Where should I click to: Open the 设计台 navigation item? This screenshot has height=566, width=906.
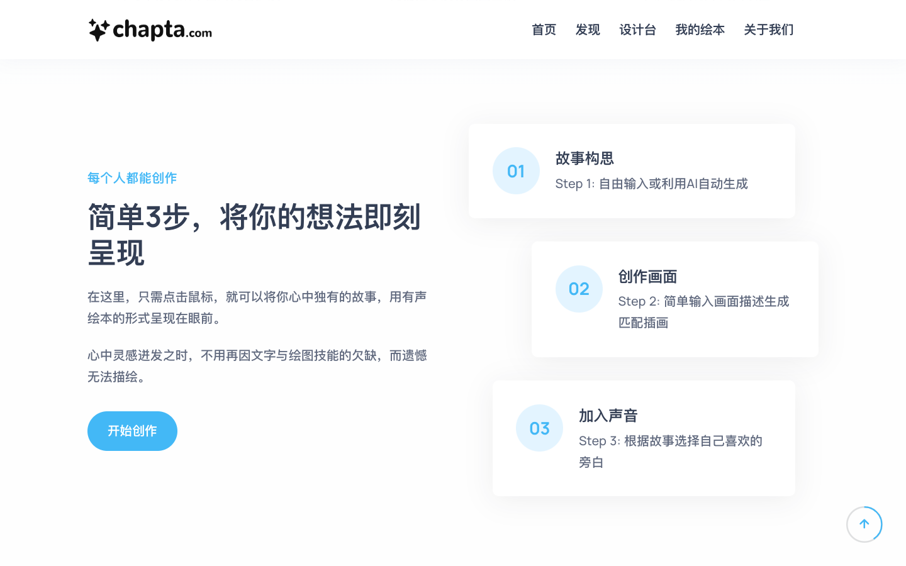pos(638,30)
